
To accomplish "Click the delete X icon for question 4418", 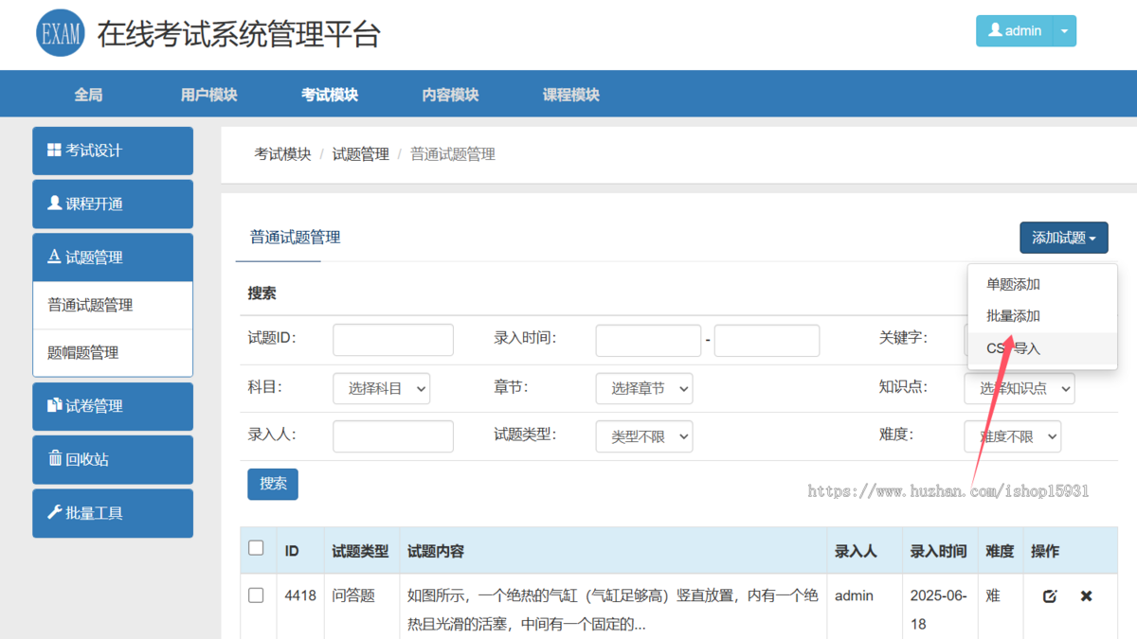I will (x=1087, y=596).
